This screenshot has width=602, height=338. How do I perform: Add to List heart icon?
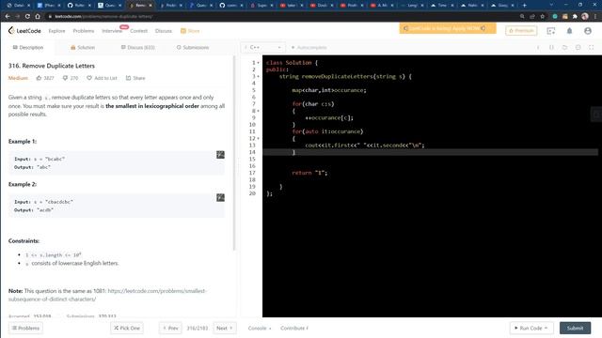[x=89, y=78]
